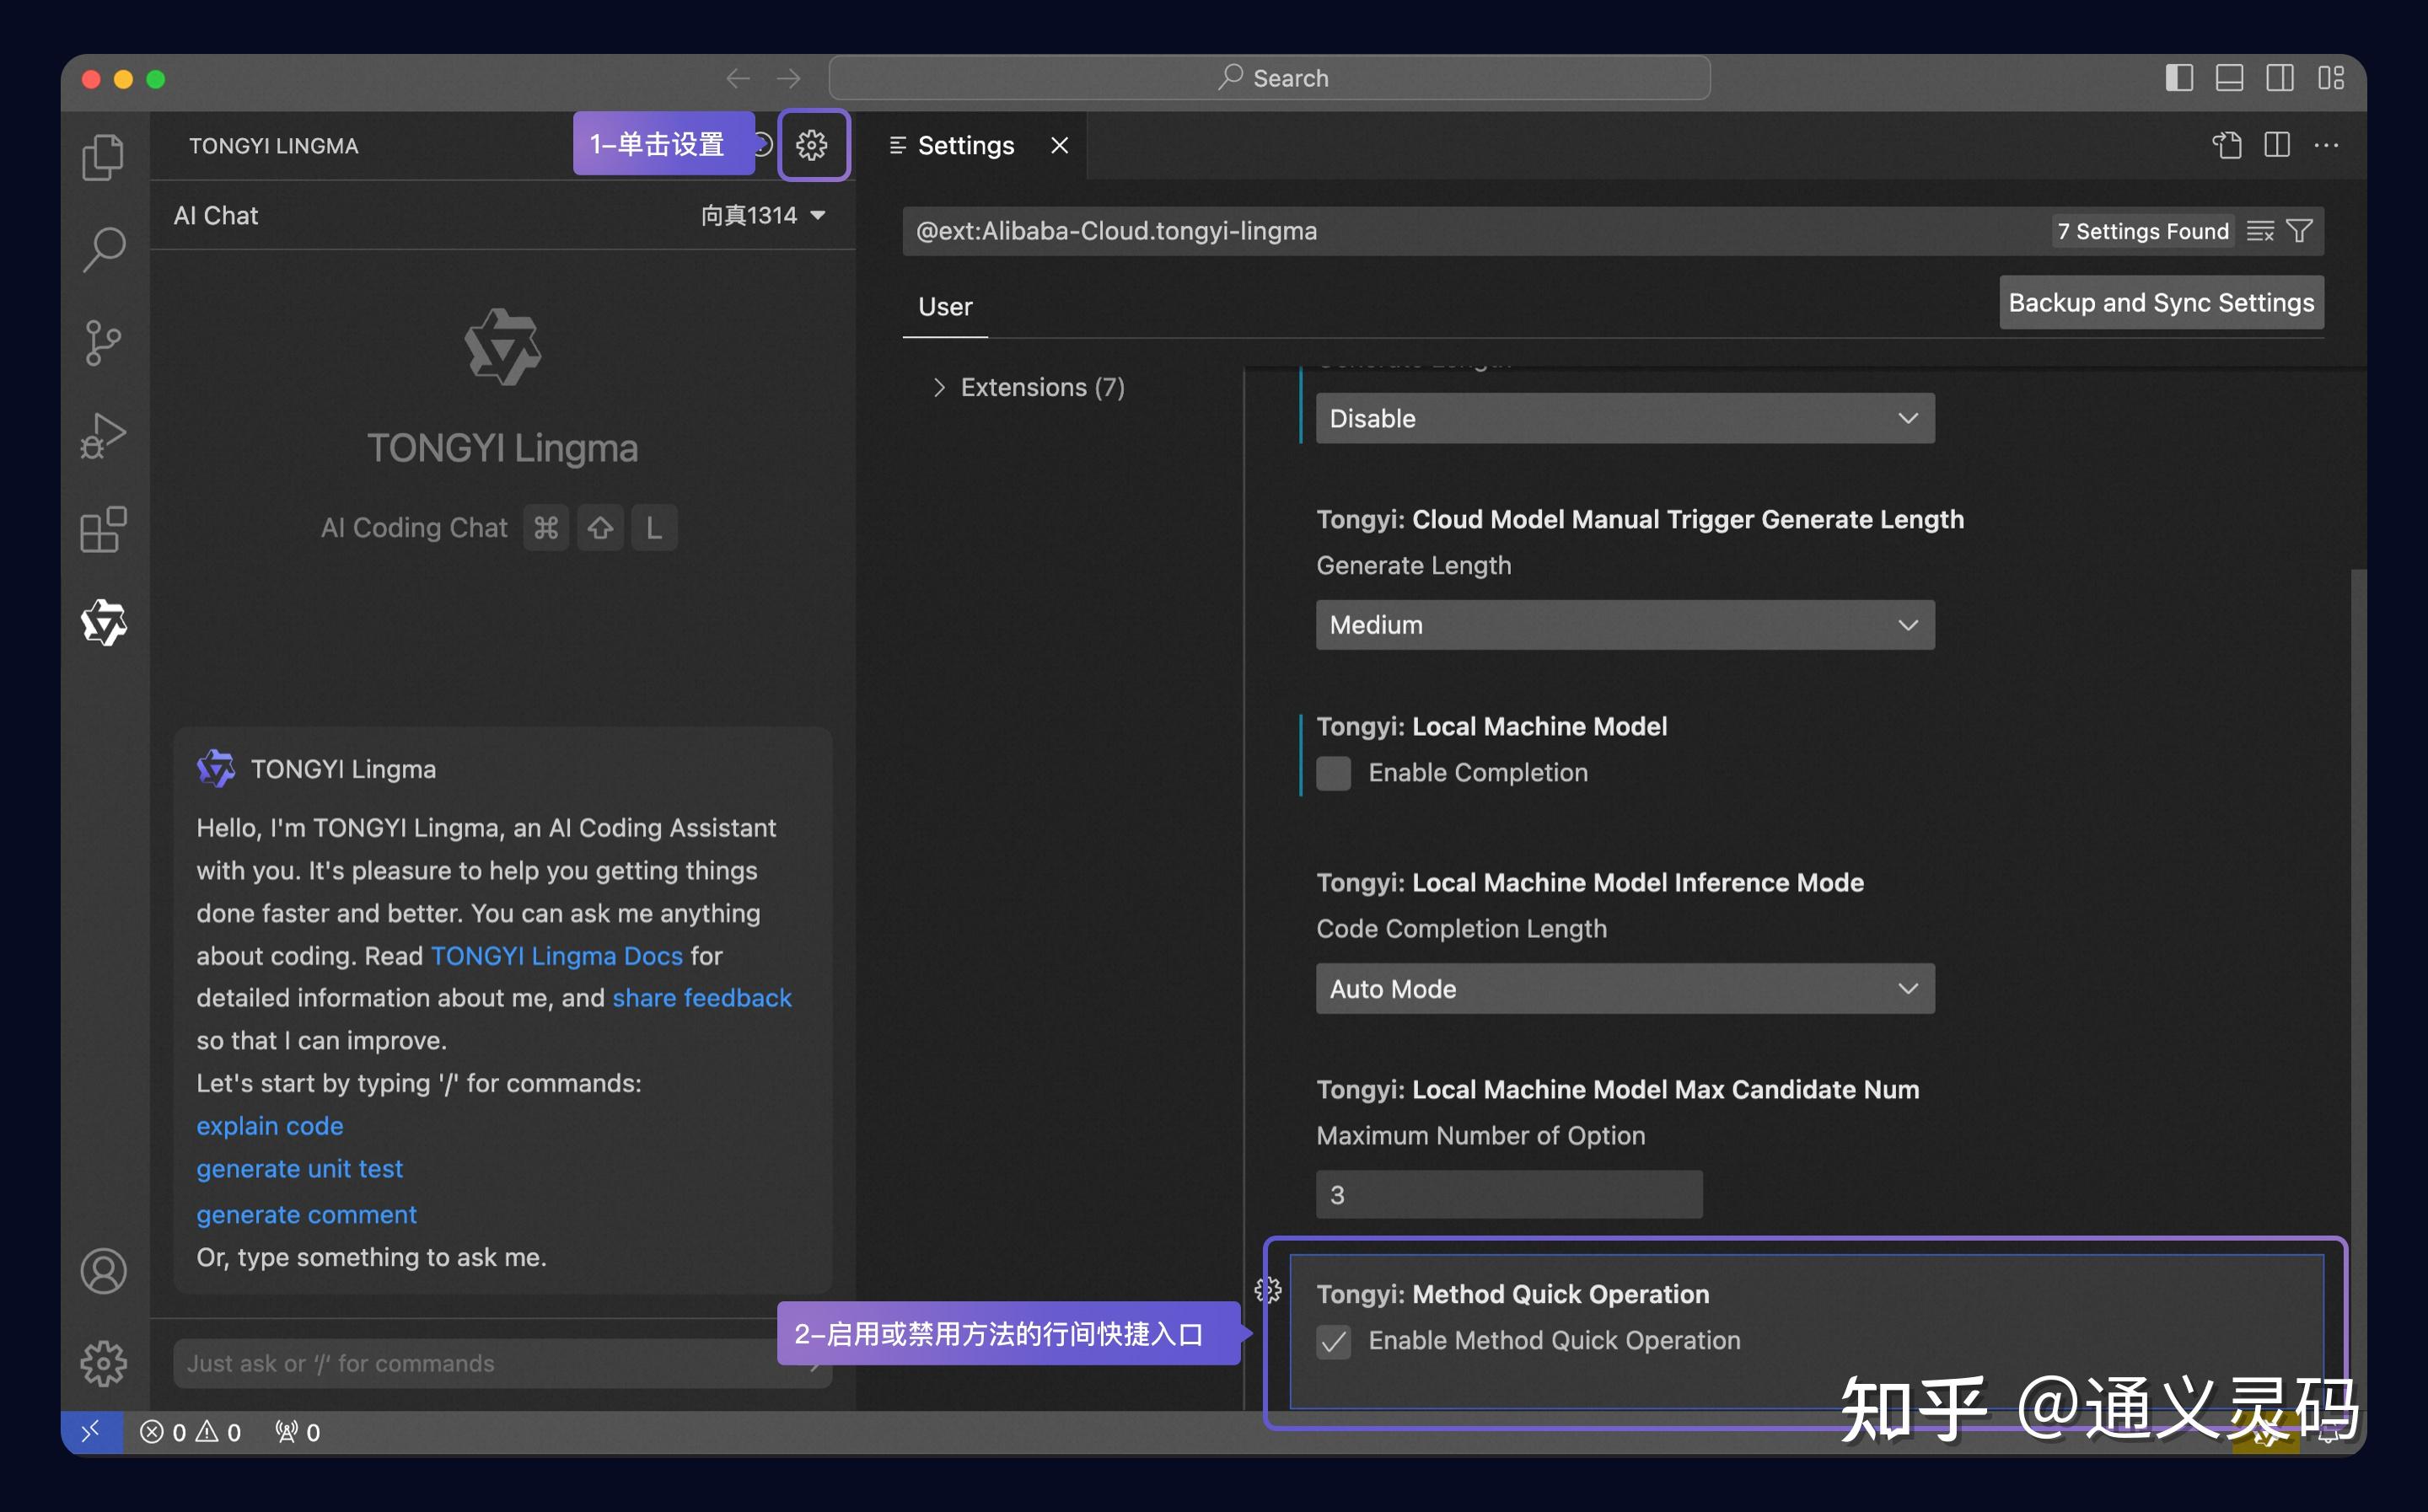Open the Search view in activity bar
Image resolution: width=2428 pixels, height=1512 pixels.
pos(103,249)
